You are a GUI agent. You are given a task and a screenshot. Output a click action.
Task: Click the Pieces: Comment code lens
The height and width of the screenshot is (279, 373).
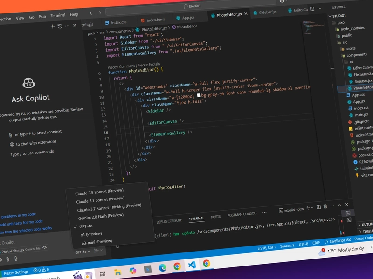point(121,66)
